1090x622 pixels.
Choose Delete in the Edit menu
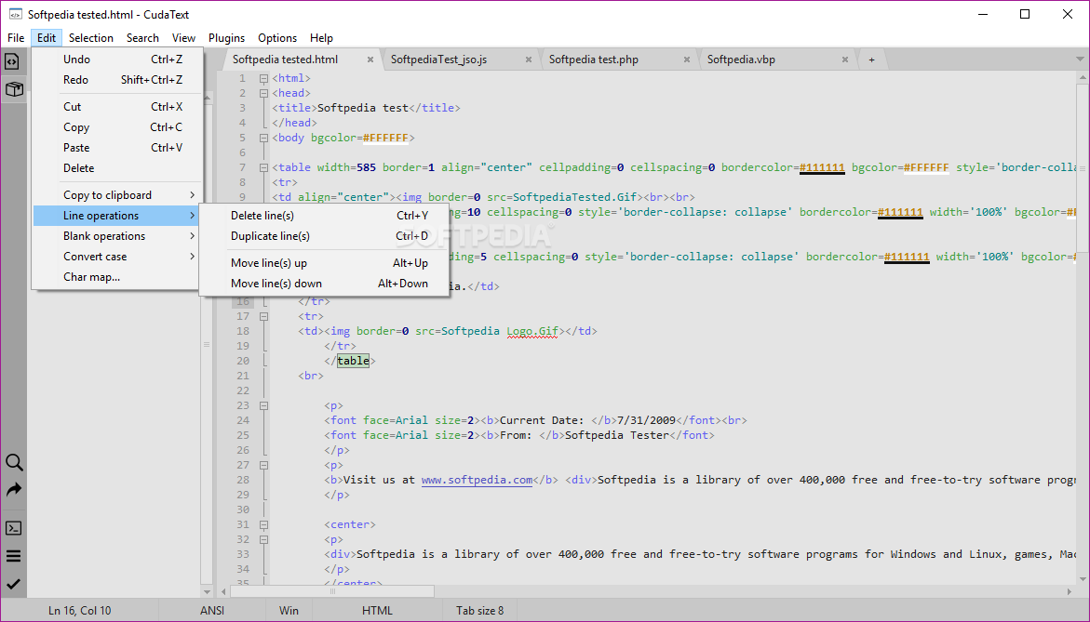pos(117,168)
